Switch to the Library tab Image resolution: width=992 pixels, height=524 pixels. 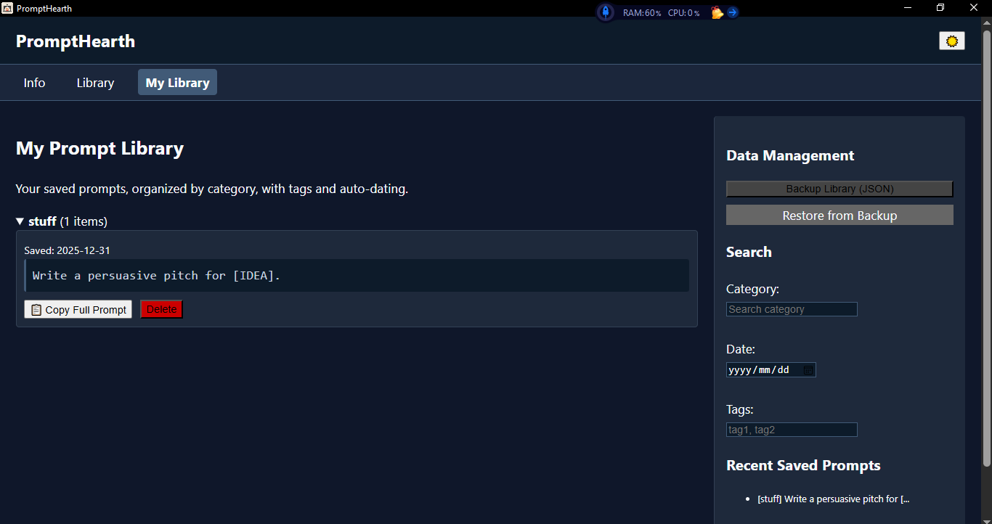[x=95, y=83]
